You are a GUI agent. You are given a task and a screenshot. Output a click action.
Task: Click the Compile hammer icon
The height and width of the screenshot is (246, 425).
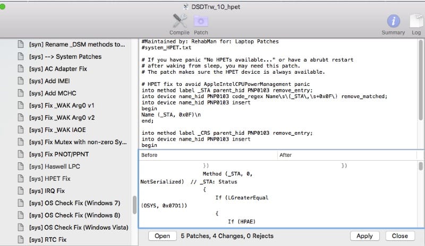point(179,21)
